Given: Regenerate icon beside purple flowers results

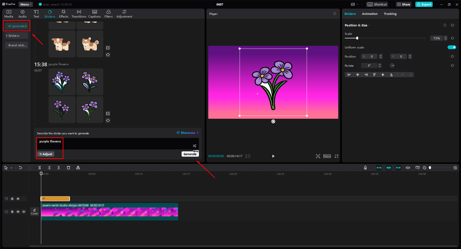Looking at the screenshot, I should point(108,121).
